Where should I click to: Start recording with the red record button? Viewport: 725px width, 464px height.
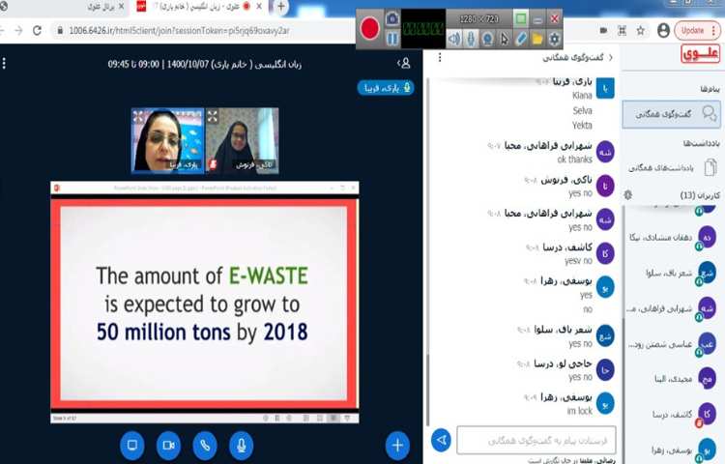[x=370, y=28]
